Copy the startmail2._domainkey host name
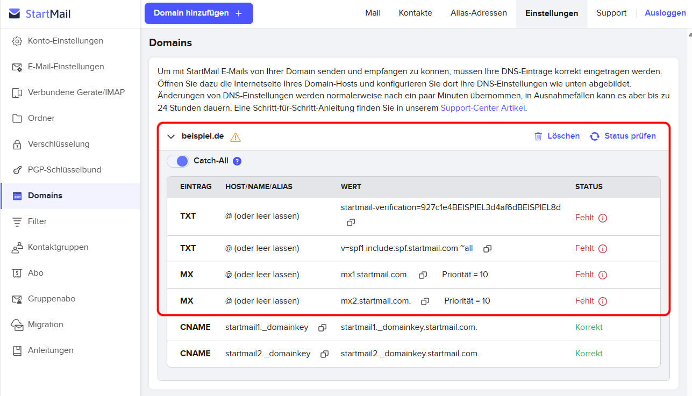 [x=324, y=354]
